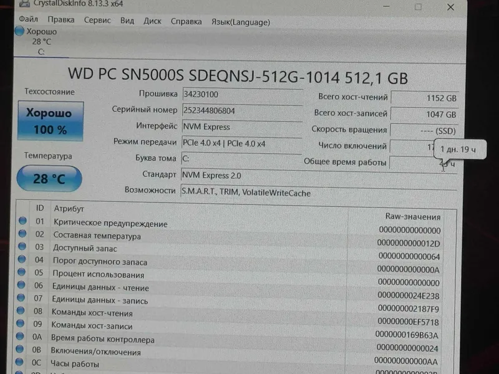Click raw value 0000000EF5718
This screenshot has height=374, width=499.
[409, 322]
